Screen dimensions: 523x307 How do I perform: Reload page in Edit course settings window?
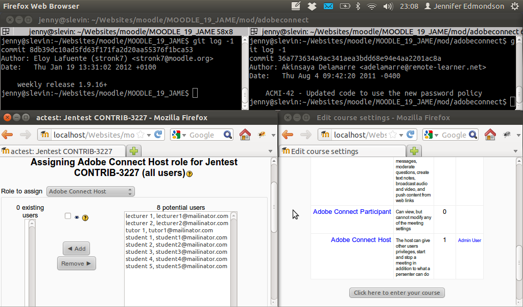[410, 135]
